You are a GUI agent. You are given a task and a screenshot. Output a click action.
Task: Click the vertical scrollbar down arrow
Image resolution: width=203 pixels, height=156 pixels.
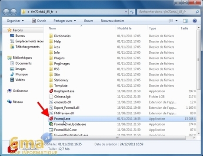pos(199,133)
